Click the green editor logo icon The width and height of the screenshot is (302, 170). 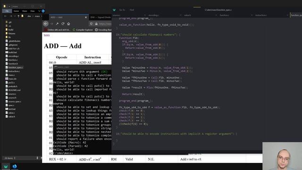114,10
